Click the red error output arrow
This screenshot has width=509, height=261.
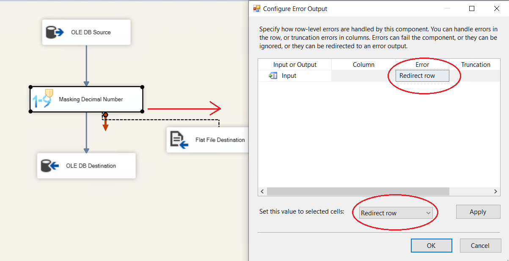tap(105, 124)
